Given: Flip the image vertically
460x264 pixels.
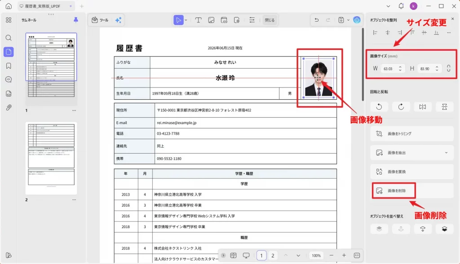Looking at the screenshot, I should click(444, 107).
